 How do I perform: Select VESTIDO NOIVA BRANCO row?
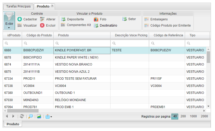105,64
